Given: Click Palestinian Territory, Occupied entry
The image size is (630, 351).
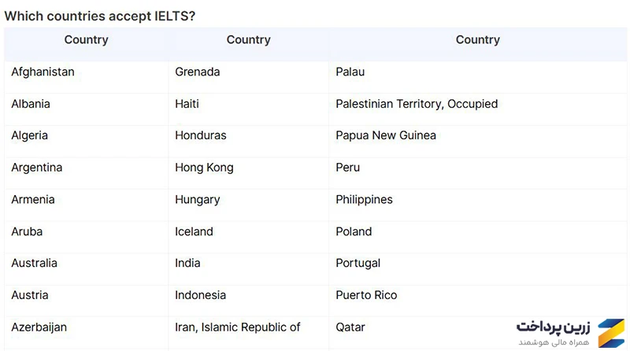Looking at the screenshot, I should coord(417,104).
